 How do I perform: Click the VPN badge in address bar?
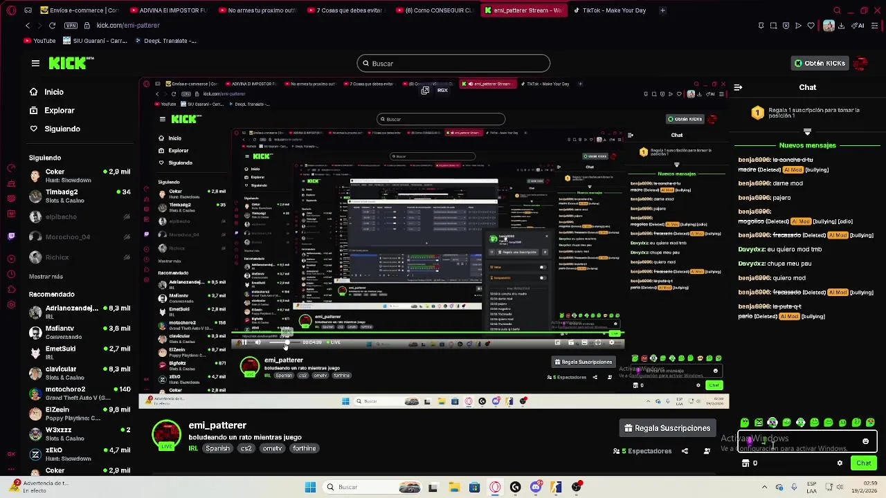pyautogui.click(x=71, y=26)
